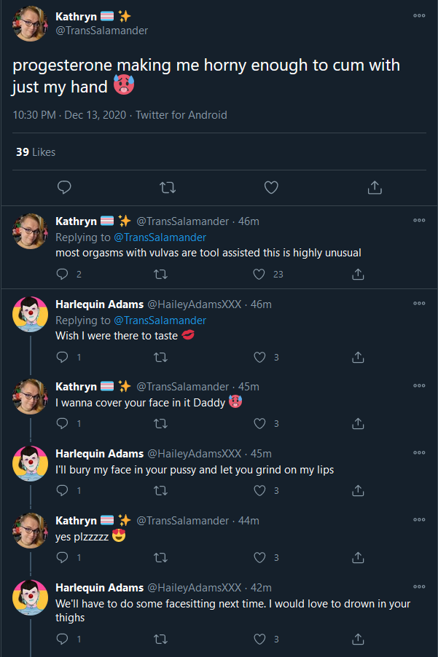Open more menu on 'Wish I were there' reply
The height and width of the screenshot is (657, 438).
point(419,303)
